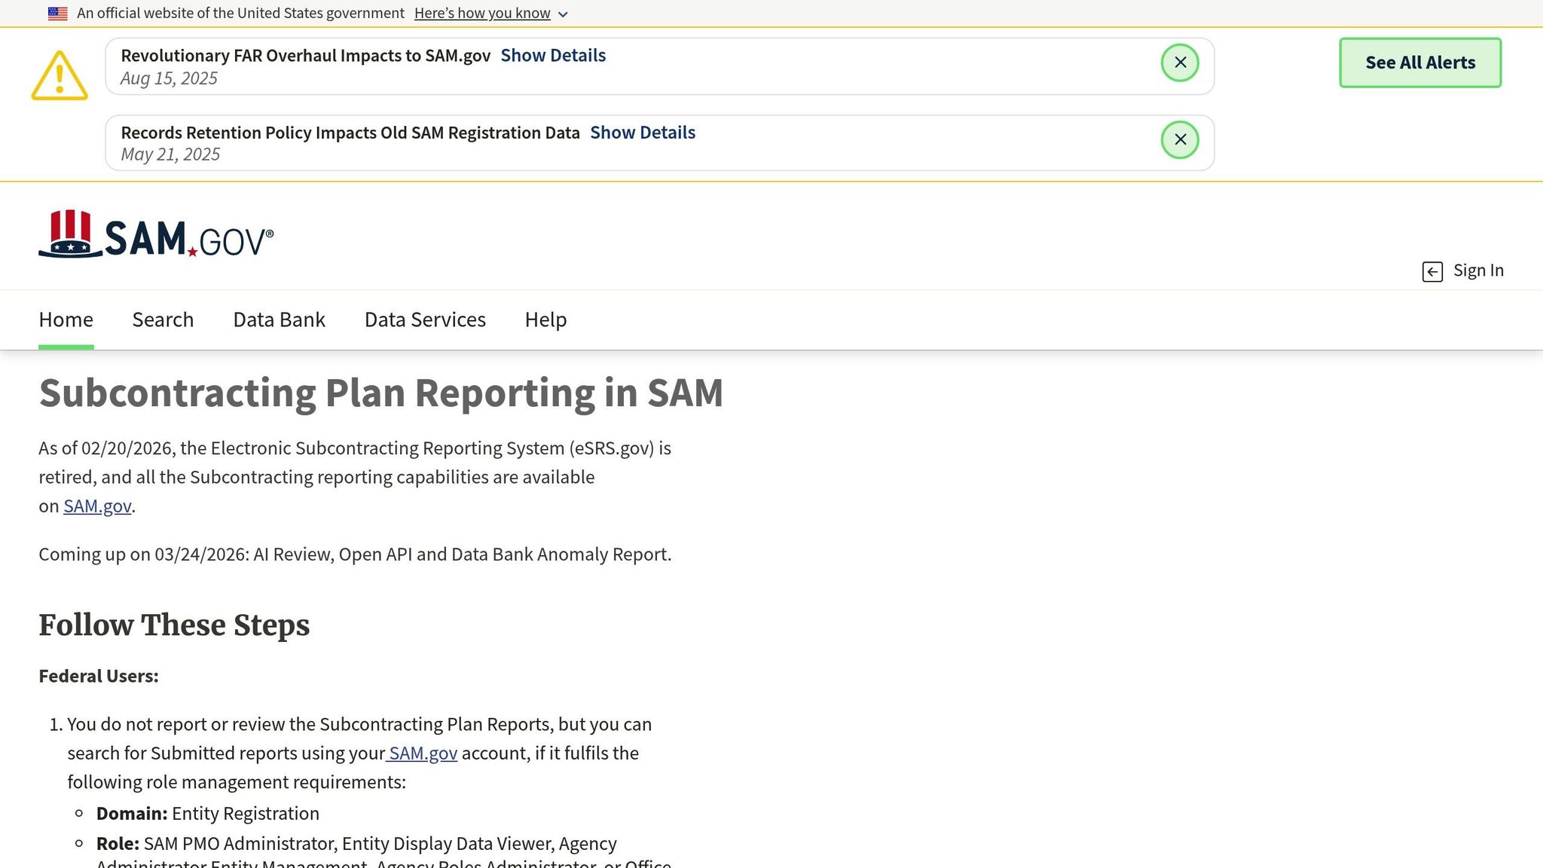Viewport: 1543px width, 868px height.
Task: Open SAM.gov link in Federal Users step
Action: 423,753
